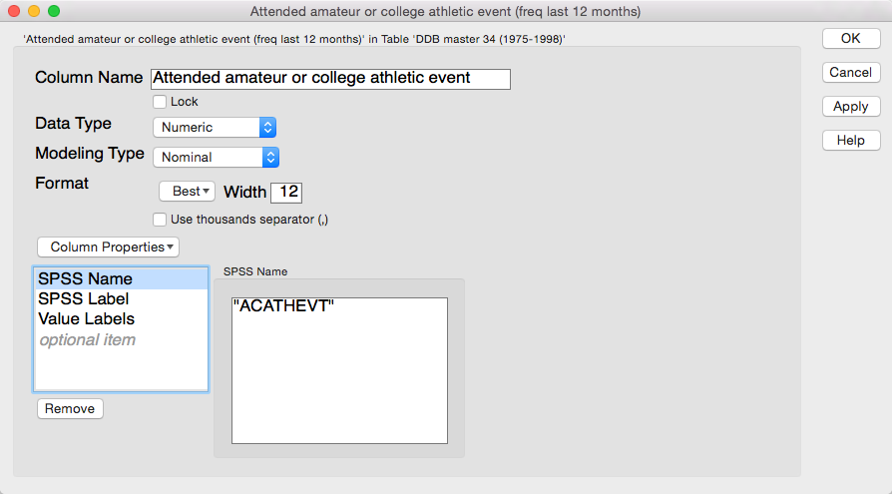892x494 pixels.
Task: Remove the selected column property
Action: pos(70,408)
